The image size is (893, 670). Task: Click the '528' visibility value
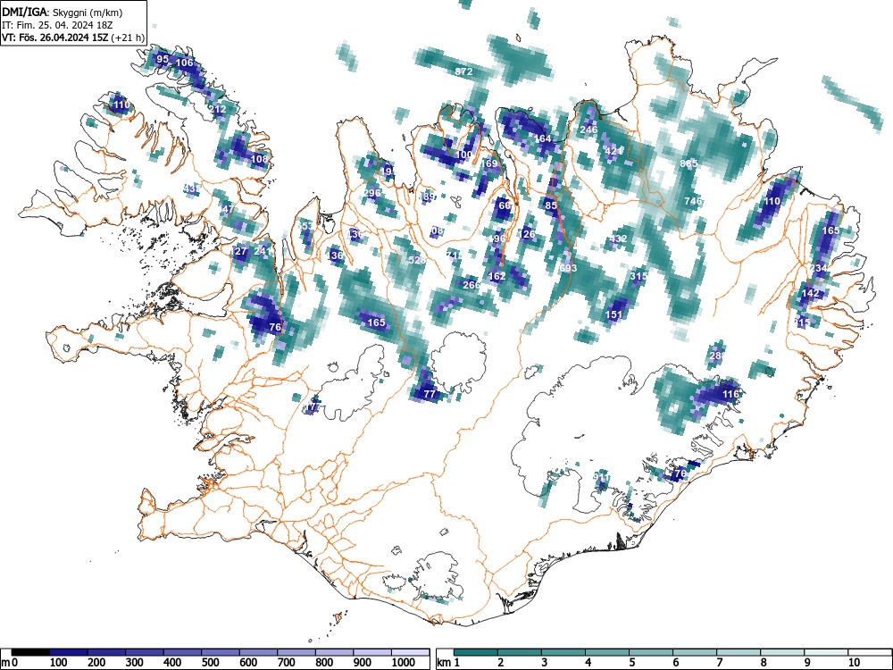(417, 260)
